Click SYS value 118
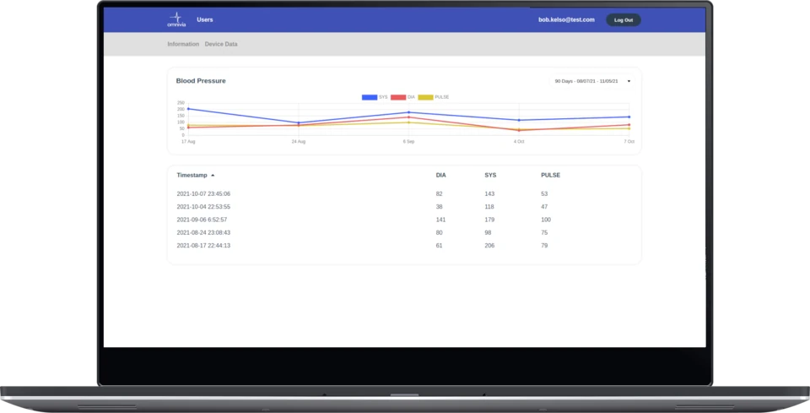 (489, 207)
